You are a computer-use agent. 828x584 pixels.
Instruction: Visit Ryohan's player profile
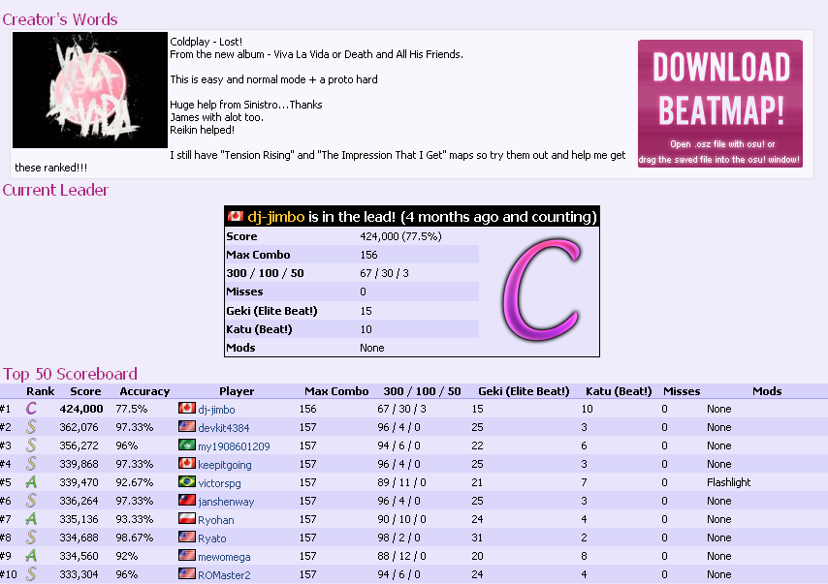[216, 520]
